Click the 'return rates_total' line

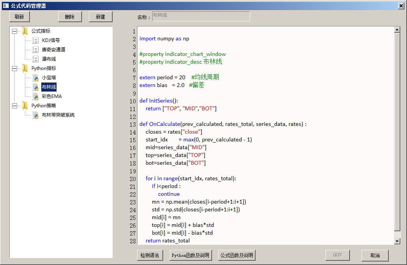click(168, 241)
